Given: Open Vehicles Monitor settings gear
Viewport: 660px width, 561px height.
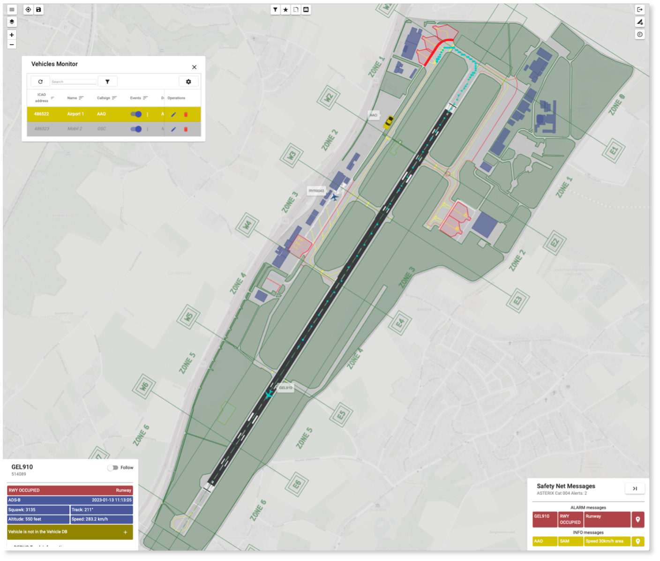Looking at the screenshot, I should click(188, 82).
